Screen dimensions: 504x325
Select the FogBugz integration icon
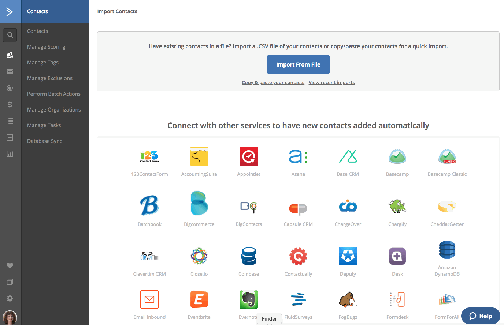(348, 299)
